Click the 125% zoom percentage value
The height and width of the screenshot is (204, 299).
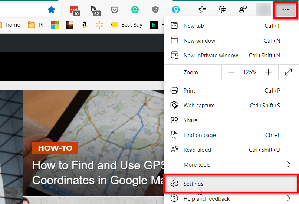(250, 72)
